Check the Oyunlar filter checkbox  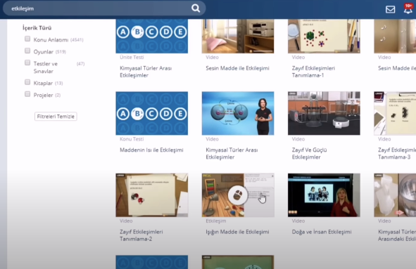coord(27,51)
